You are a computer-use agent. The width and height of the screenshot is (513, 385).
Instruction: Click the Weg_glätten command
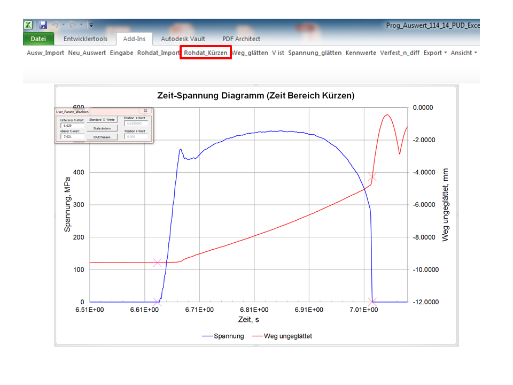250,53
